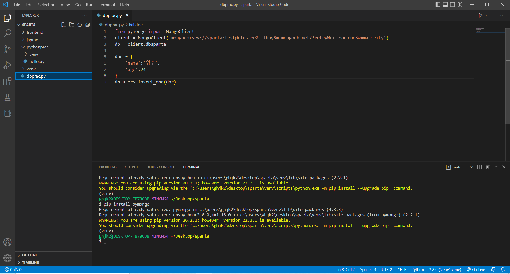Expand the jsprac folder
This screenshot has height=274, width=510.
pos(54,40)
